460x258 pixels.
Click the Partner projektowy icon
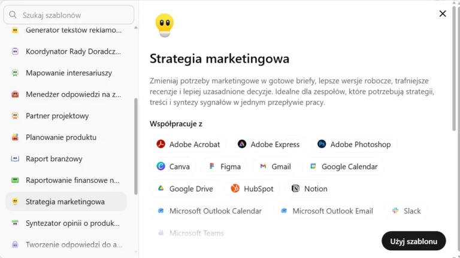point(15,116)
